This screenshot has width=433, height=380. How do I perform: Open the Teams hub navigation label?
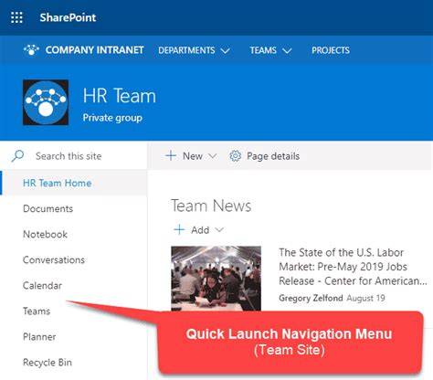point(263,50)
